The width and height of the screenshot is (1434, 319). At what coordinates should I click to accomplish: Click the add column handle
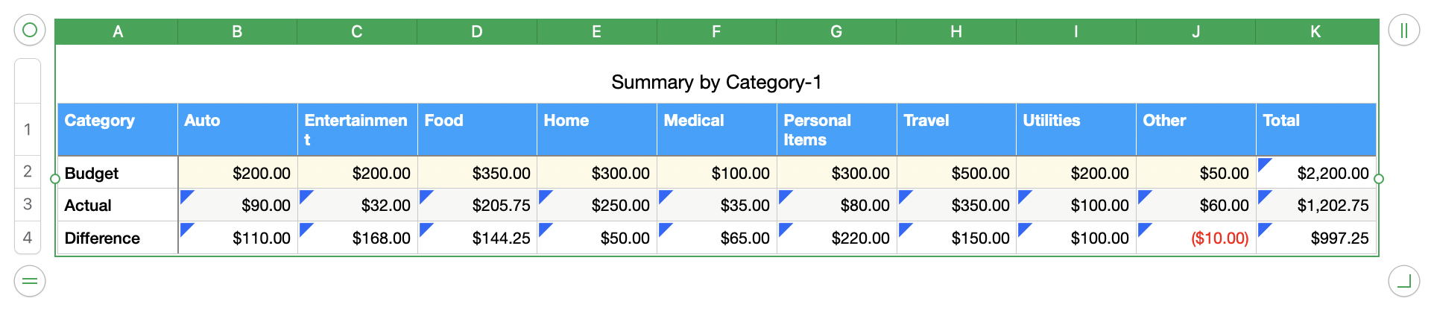click(x=1403, y=31)
